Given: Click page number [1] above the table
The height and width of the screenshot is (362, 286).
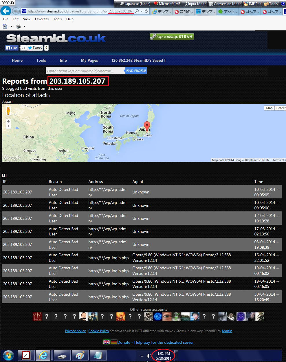Looking at the screenshot, I should point(4,175).
